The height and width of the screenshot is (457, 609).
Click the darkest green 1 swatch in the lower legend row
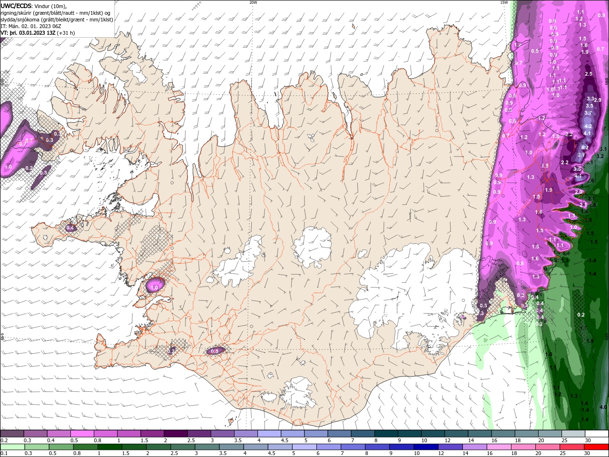pos(110,447)
